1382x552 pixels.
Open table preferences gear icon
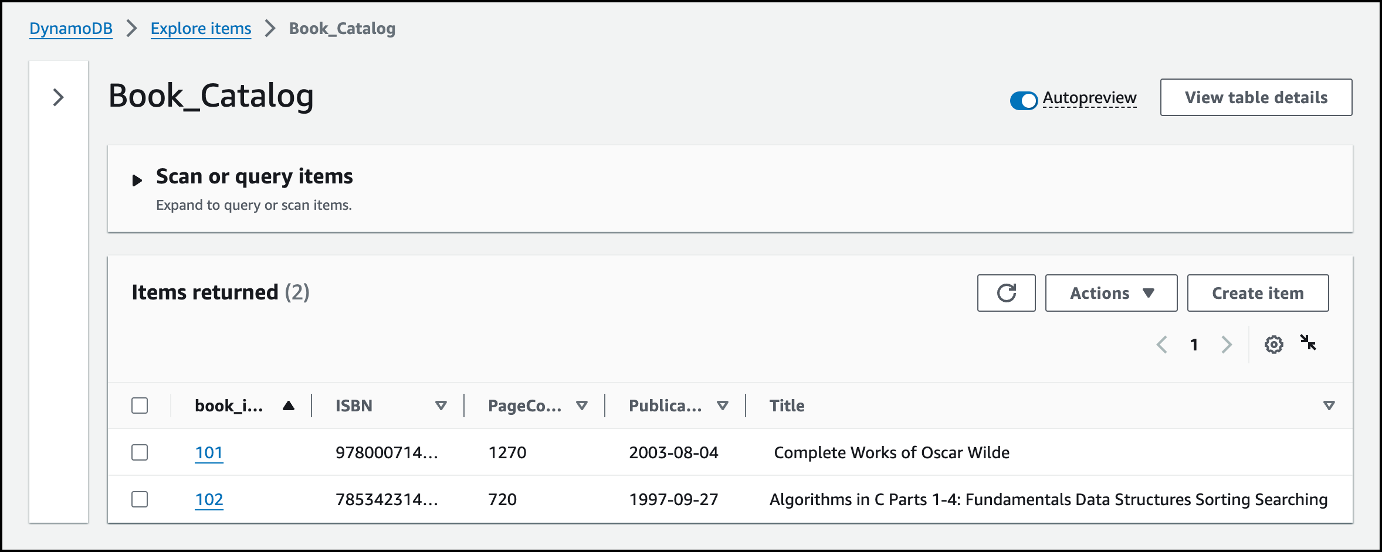click(1273, 345)
